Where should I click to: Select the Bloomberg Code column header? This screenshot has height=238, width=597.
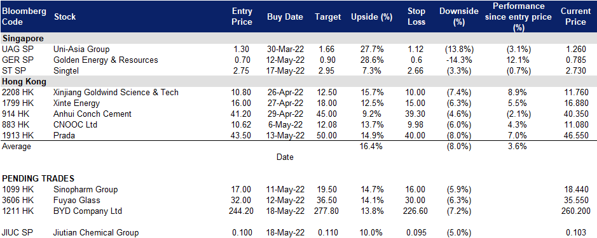pyautogui.click(x=24, y=17)
